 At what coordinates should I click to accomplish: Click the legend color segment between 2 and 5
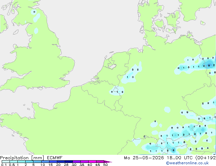(29, 162)
